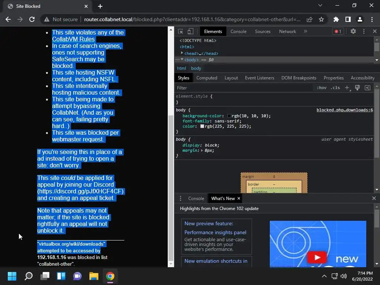
Task: Open Chrome extensions puzzle icon
Action: tap(336, 19)
